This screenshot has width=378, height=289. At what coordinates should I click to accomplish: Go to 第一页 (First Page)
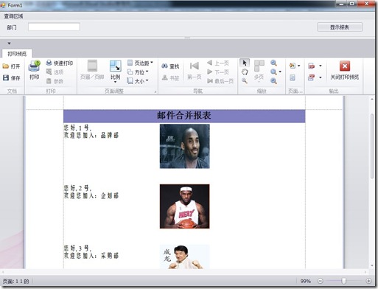coord(195,70)
